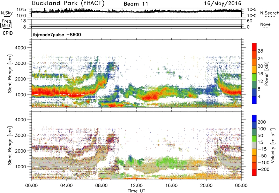This screenshot has height=193, width=279.
Task: Click the '04:00' time axis label
Action: [x=67, y=186]
